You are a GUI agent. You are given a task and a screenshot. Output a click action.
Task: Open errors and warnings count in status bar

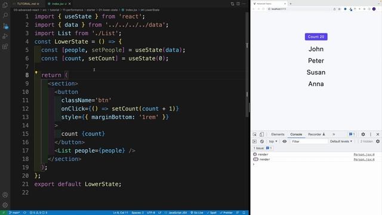tap(38, 213)
